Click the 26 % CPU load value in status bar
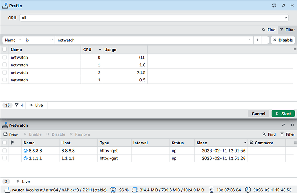The width and height of the screenshot is (297, 193). point(124,190)
